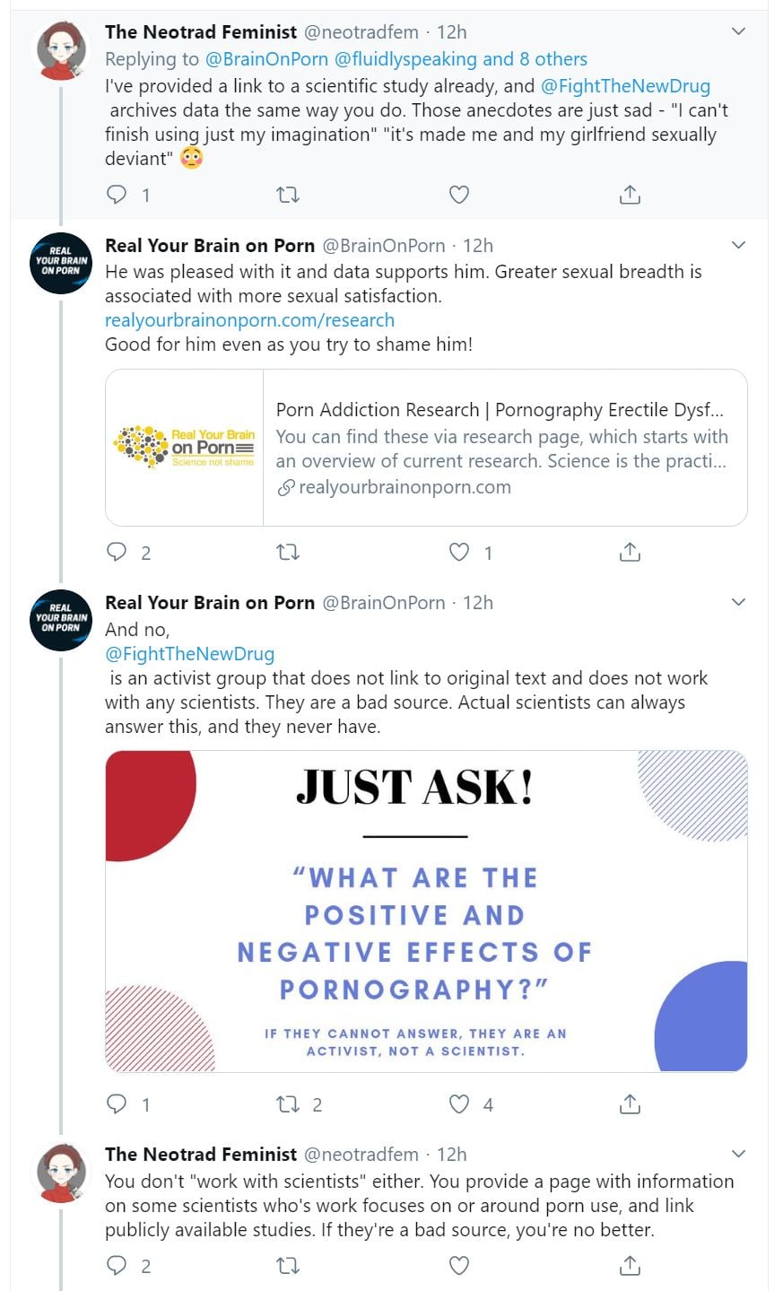Open the chevron menu on last tweet

(x=738, y=1154)
